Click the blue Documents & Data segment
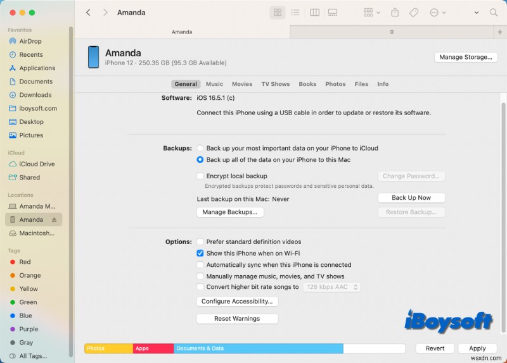 [x=259, y=348]
